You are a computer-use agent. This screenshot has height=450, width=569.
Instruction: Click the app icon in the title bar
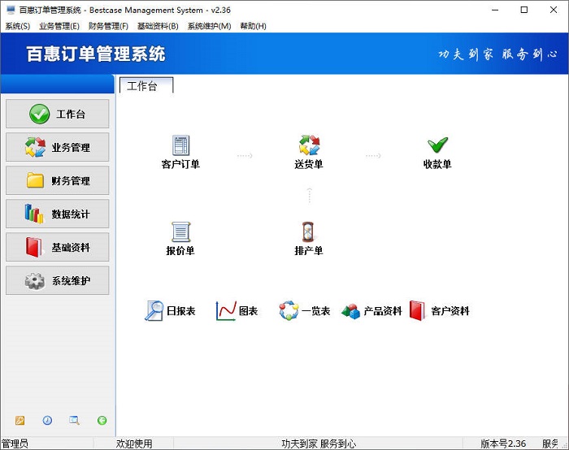[11, 10]
